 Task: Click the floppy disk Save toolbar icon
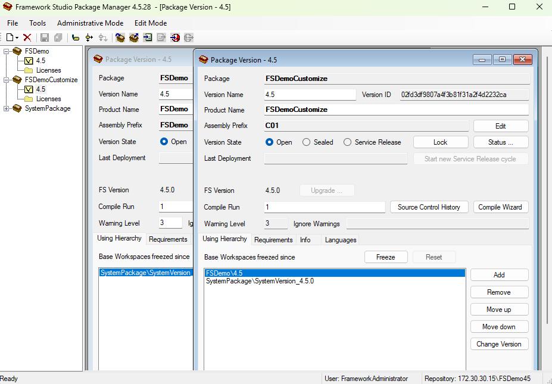point(44,38)
